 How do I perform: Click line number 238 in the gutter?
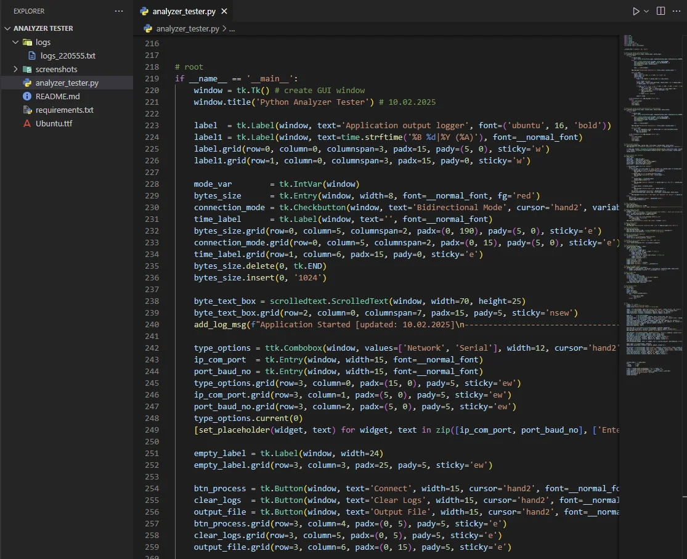point(152,301)
